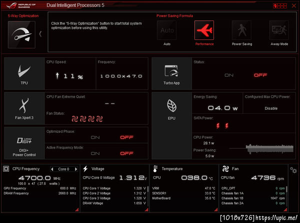This screenshot has height=223, width=300.
Task: Expand Fan panel corner triangle
Action: (285, 210)
